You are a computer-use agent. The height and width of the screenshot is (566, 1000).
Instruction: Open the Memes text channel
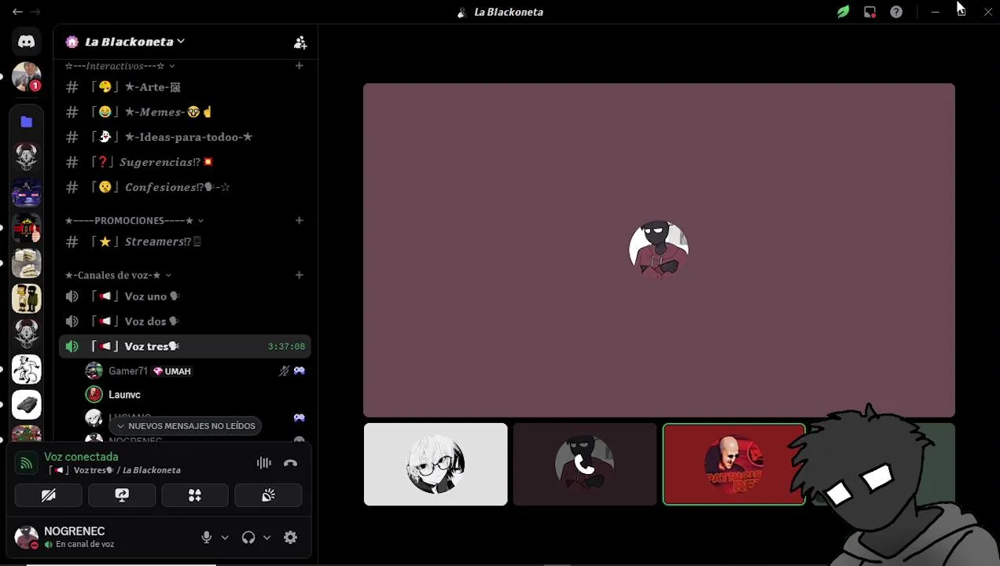click(x=185, y=112)
